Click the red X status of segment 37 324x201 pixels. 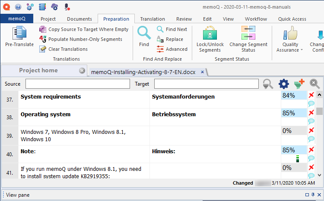pyautogui.click(x=311, y=95)
